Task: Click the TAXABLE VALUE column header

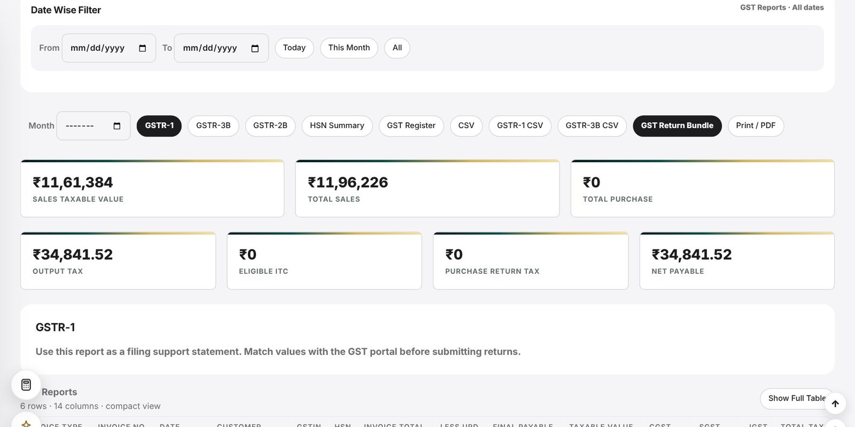Action: [601, 425]
